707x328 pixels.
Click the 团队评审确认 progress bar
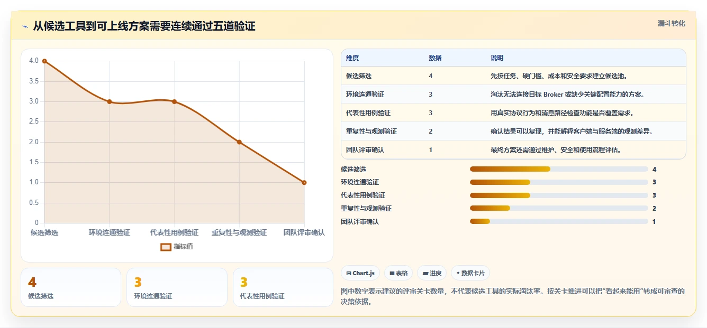[559, 222]
